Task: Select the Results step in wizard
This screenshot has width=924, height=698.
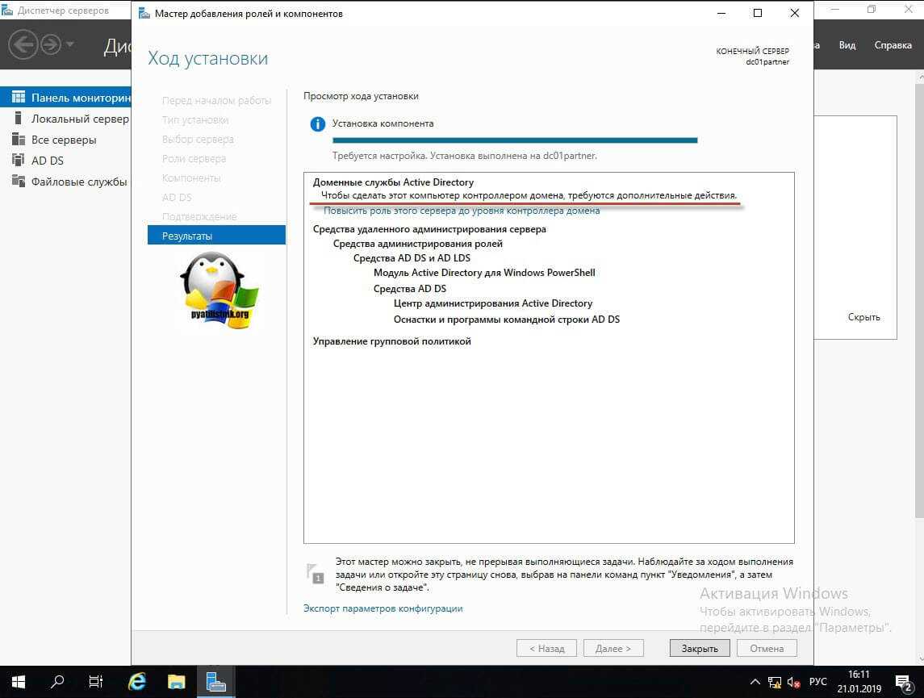Action: (x=216, y=236)
